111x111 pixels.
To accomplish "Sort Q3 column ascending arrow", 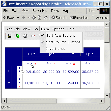I will tap(67, 63).
